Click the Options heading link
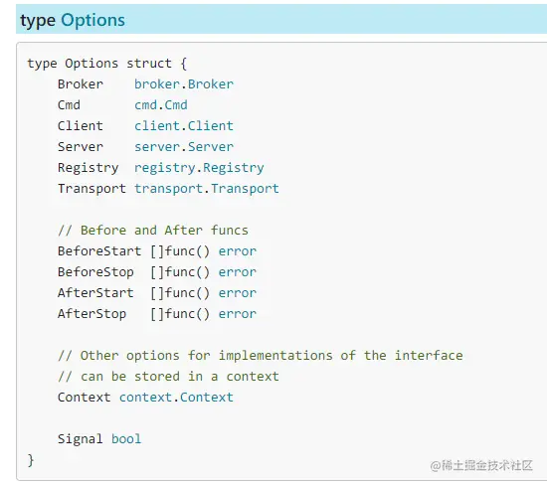 coord(92,20)
